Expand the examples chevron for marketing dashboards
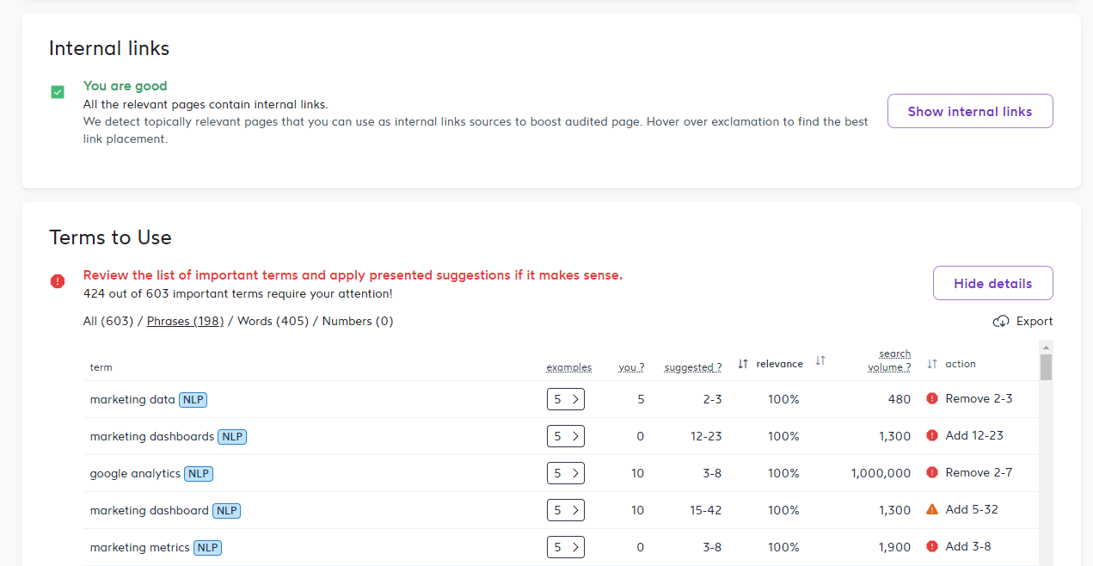The image size is (1093, 566). (574, 435)
